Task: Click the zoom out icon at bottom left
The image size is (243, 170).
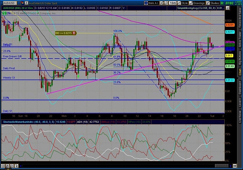Action: pos(12,166)
